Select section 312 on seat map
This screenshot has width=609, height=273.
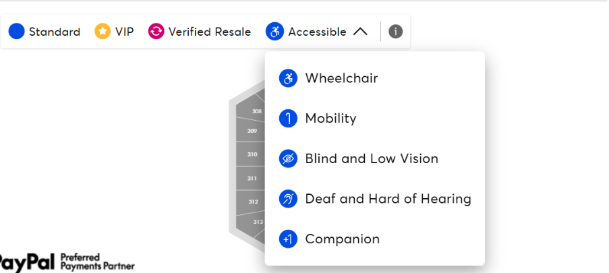(253, 202)
